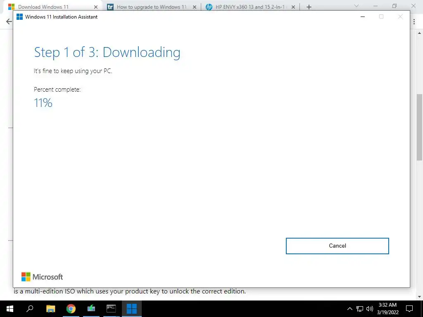Viewport: 423px width, 317px height.
Task: Open network status tray icon
Action: click(360, 309)
